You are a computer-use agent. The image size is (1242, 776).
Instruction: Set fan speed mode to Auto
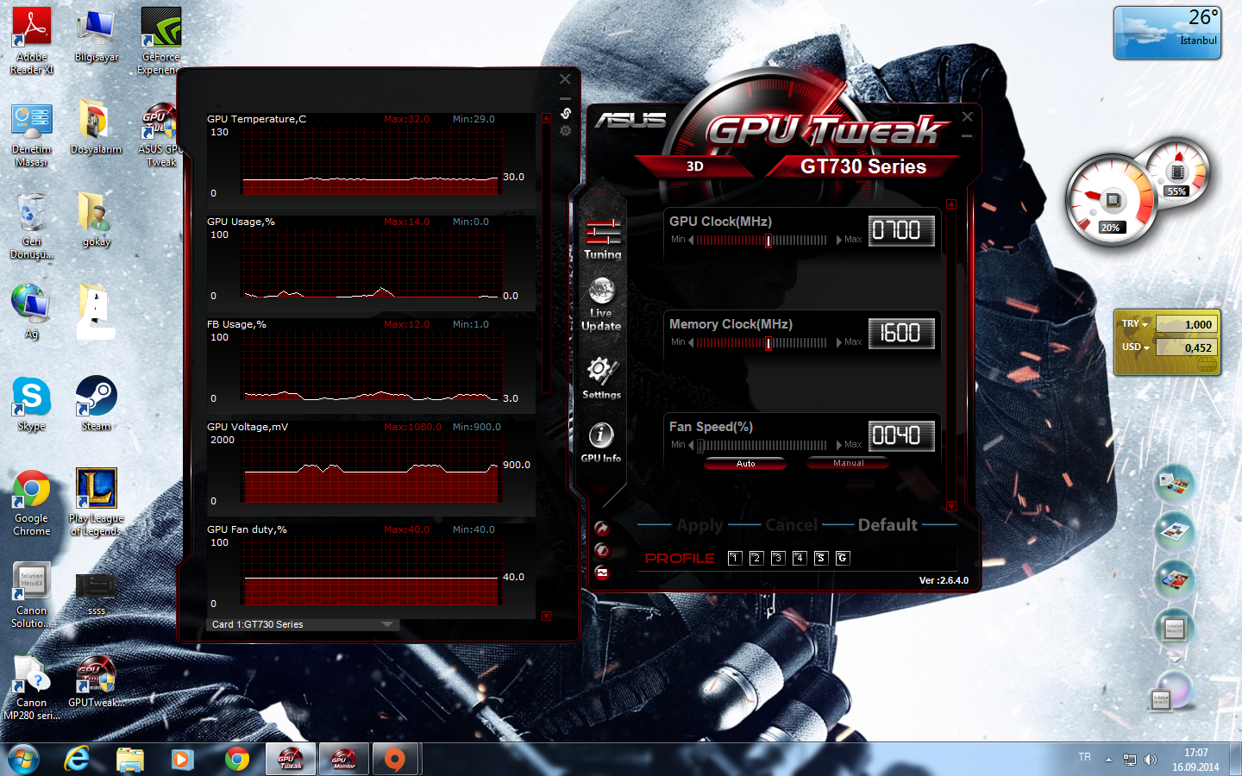click(745, 463)
